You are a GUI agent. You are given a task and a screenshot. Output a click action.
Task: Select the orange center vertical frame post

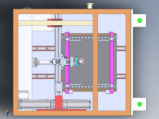pos(95,62)
